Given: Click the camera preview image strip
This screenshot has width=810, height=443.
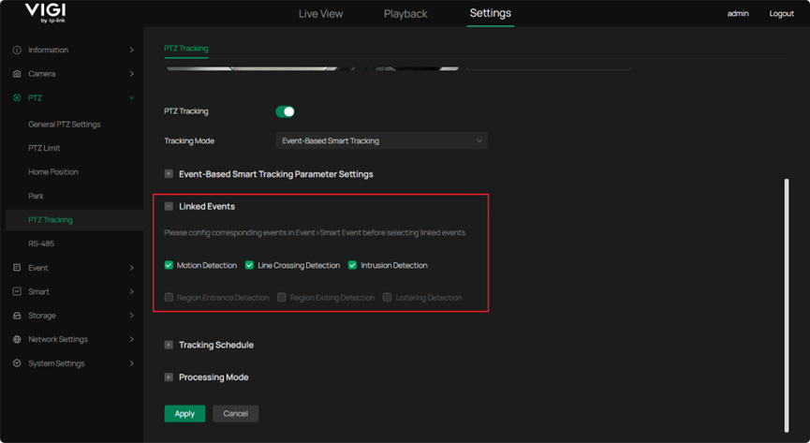Looking at the screenshot, I should point(312,68).
